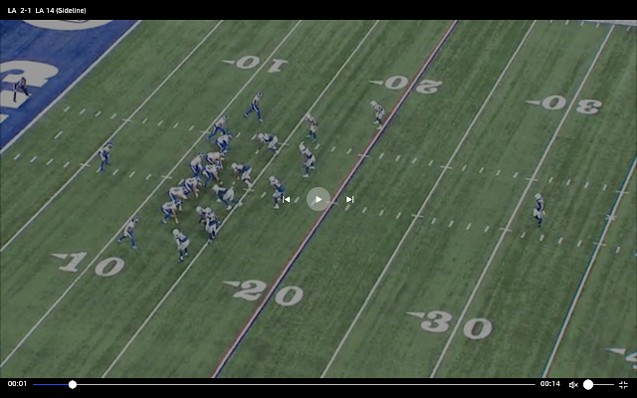Exit fullscreen mode

tap(623, 385)
